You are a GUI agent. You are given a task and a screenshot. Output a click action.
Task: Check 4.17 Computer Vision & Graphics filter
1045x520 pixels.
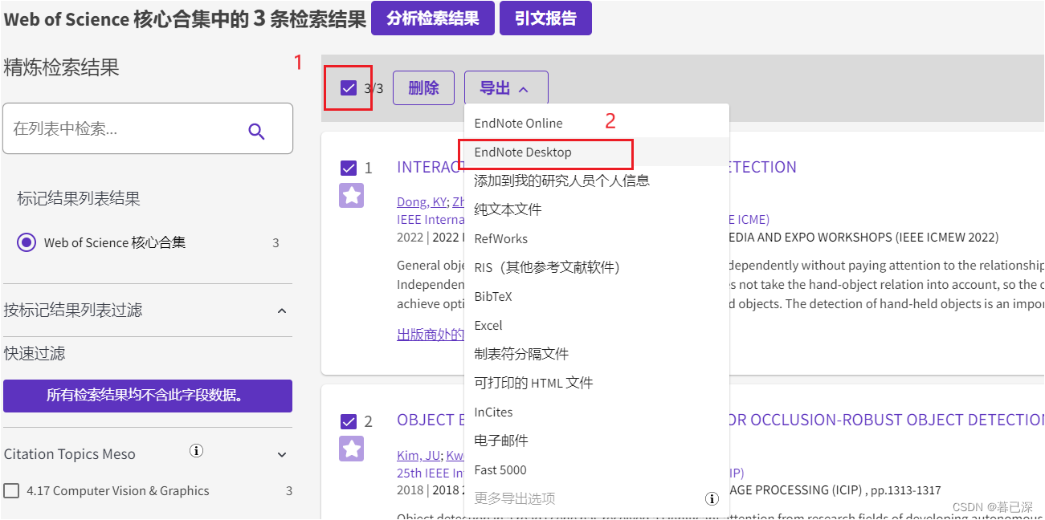pos(11,490)
